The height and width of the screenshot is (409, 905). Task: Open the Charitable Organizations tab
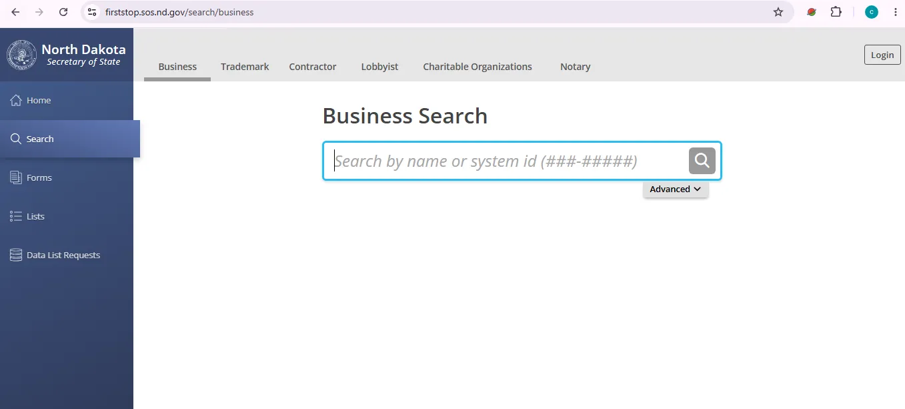click(478, 67)
